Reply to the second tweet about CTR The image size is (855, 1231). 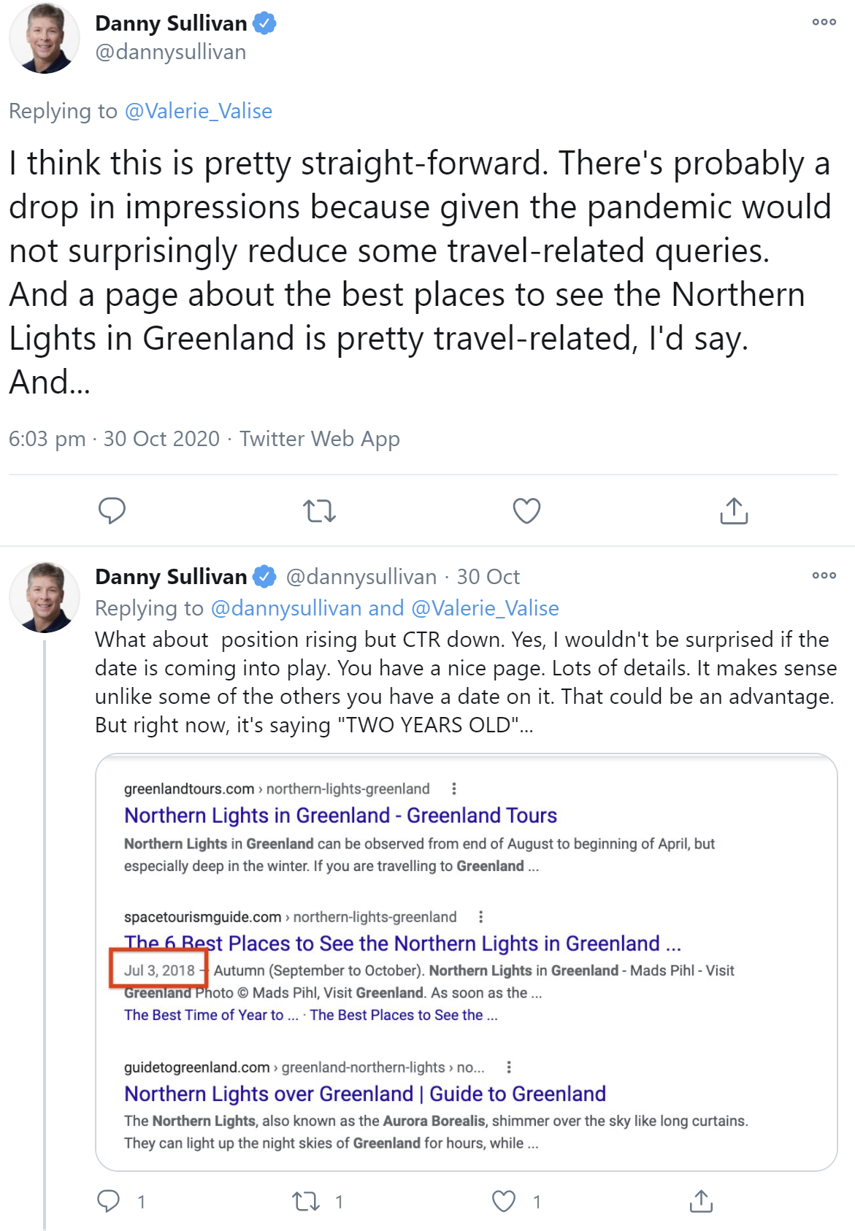pos(109,1201)
